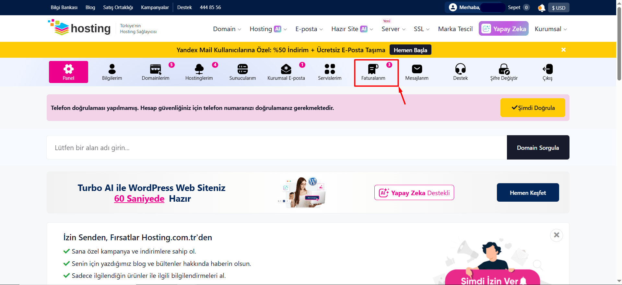
Task: Click Domain Sorgula button
Action: (x=538, y=148)
